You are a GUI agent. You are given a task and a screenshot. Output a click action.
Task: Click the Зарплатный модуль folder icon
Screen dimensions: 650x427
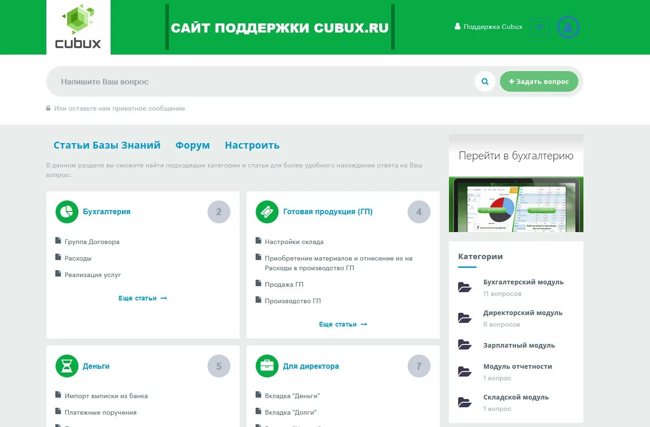tap(465, 345)
